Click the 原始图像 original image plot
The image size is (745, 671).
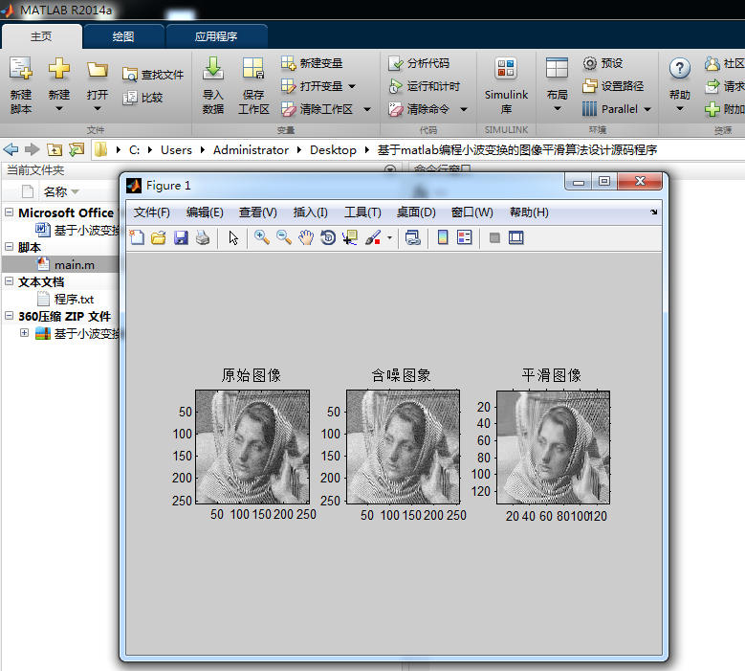[x=252, y=447]
